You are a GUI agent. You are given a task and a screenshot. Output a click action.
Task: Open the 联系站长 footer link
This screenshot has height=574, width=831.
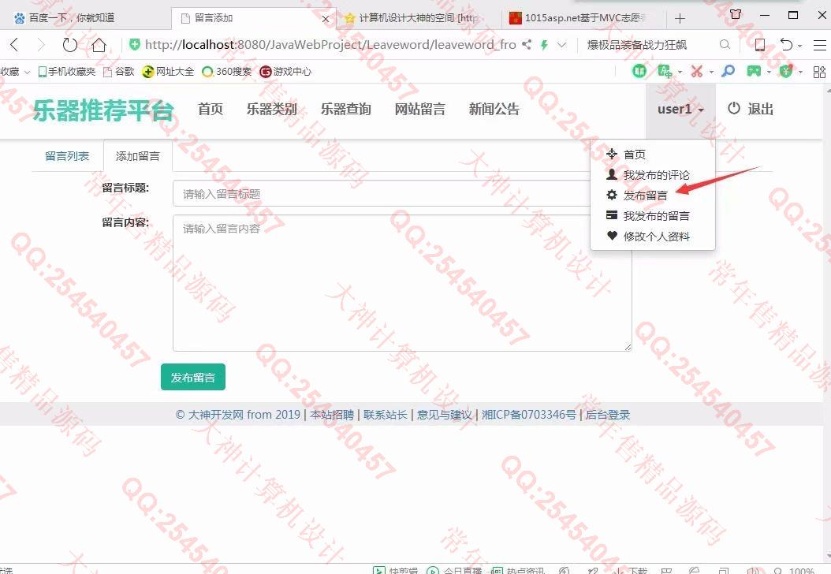tap(386, 415)
